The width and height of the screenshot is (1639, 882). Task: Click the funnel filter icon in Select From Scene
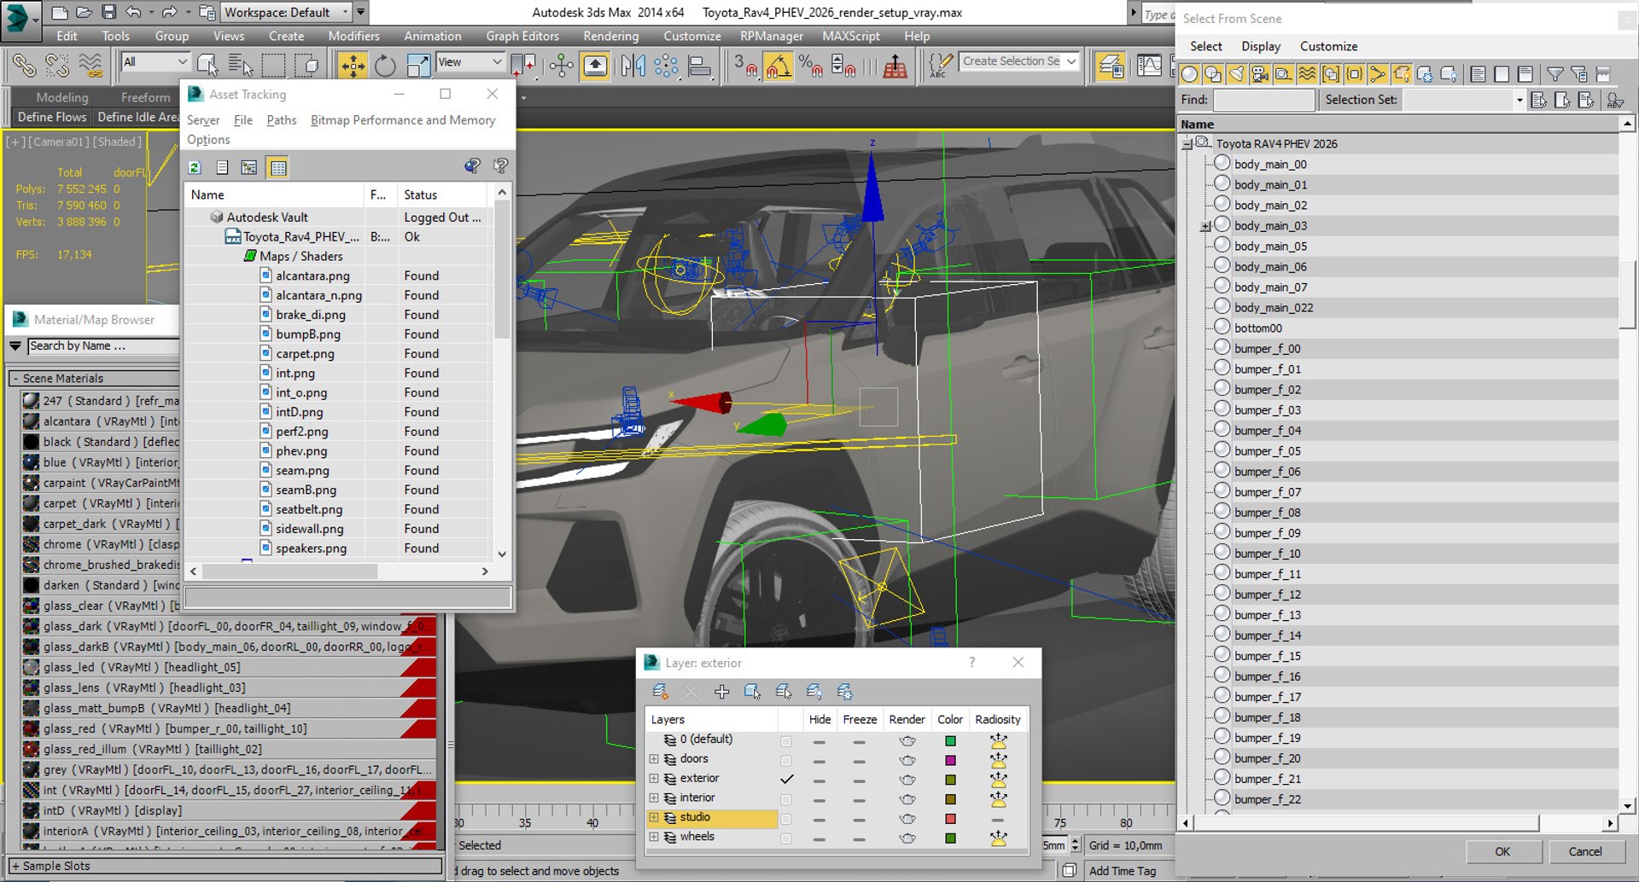pyautogui.click(x=1555, y=74)
